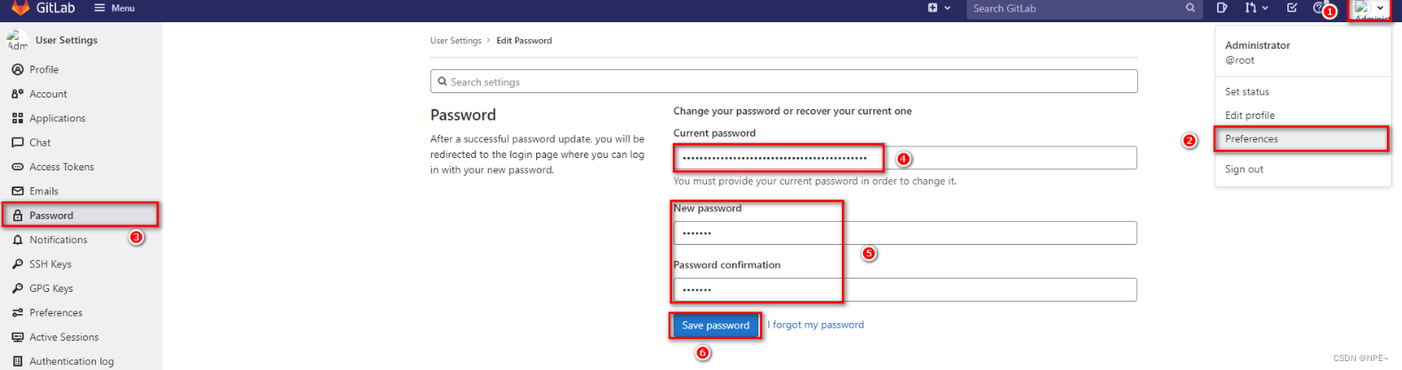Click the Issues icon in top bar
Image resolution: width=1402 pixels, height=370 pixels.
click(x=1222, y=8)
